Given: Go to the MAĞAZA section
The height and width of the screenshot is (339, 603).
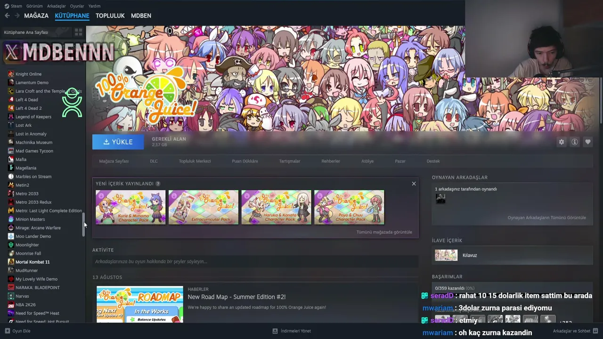Looking at the screenshot, I should (x=36, y=16).
